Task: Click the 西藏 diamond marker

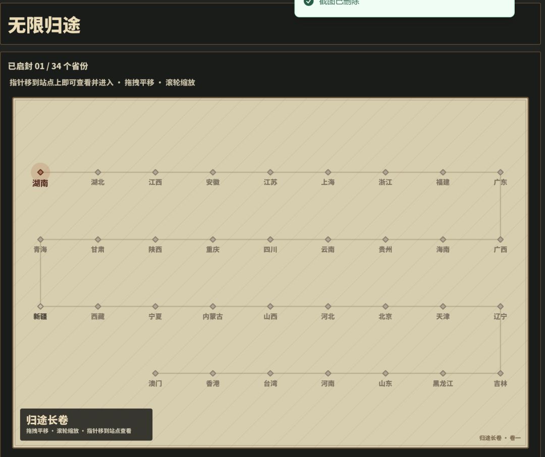Action: pos(98,306)
